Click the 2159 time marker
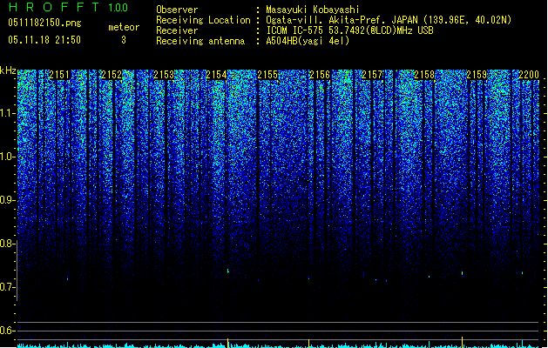Screen dimensions: 548x348 coord(477,75)
